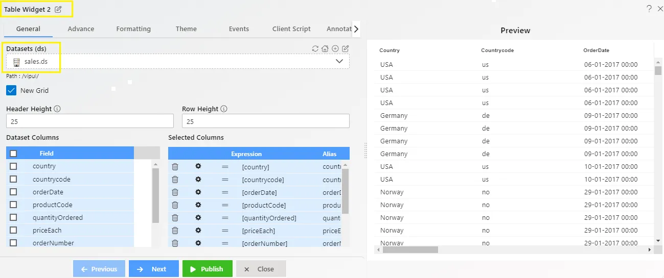The height and width of the screenshot is (278, 664).
Task: Show Header Height info icon
Action: click(57, 109)
